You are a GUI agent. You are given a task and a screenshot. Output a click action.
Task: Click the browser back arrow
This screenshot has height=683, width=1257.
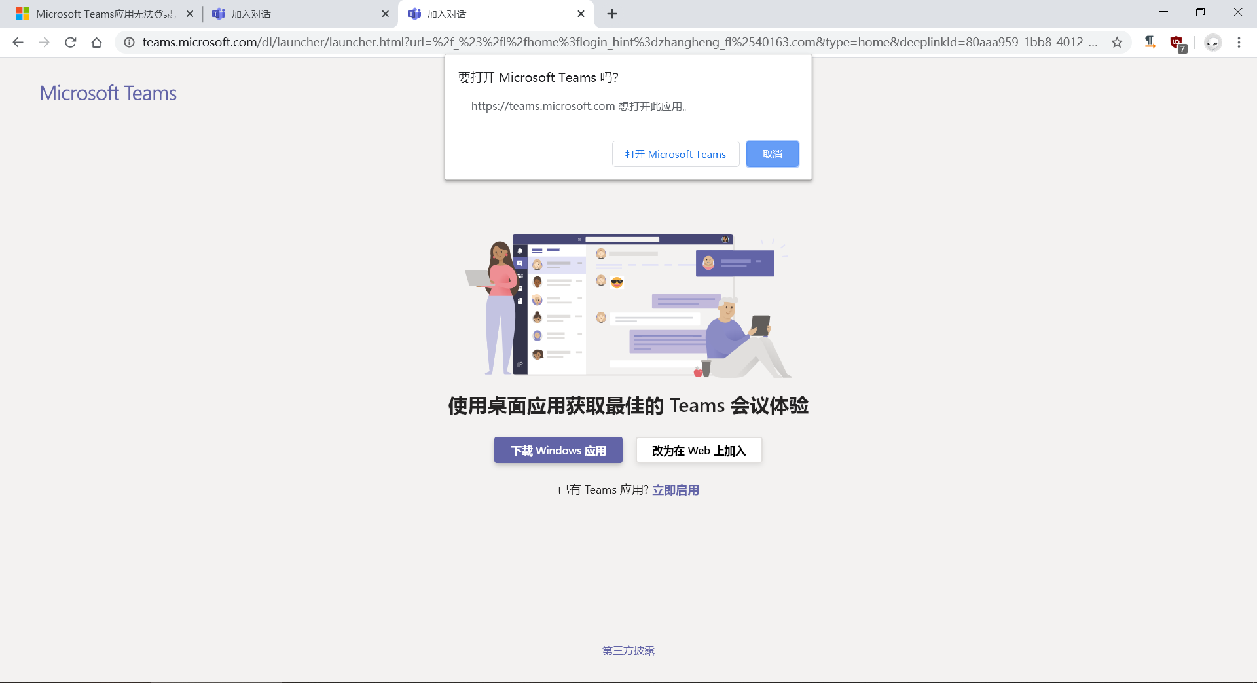pyautogui.click(x=18, y=43)
